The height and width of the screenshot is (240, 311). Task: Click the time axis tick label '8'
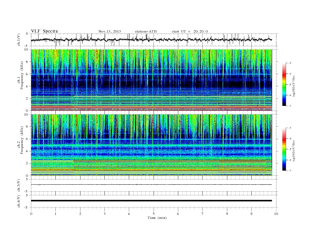[227, 214]
